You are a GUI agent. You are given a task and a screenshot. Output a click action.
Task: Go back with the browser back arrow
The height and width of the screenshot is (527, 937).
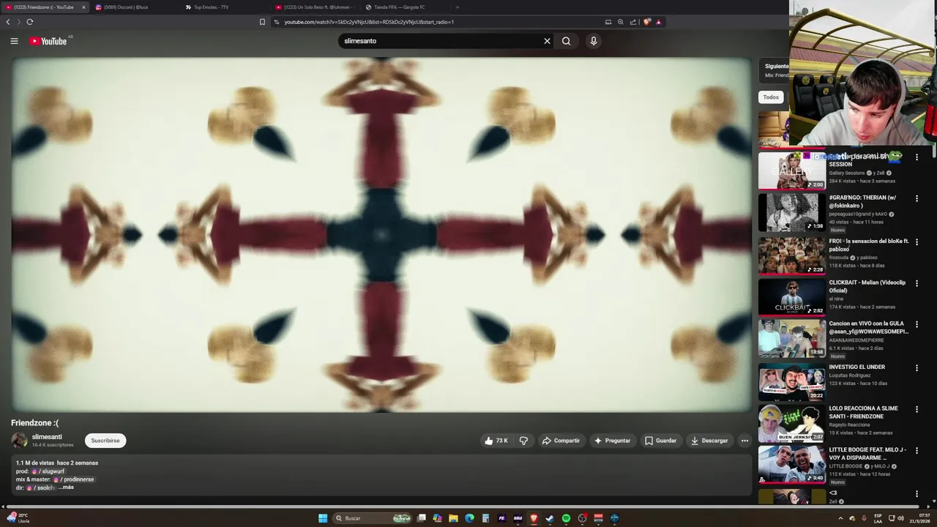point(8,22)
